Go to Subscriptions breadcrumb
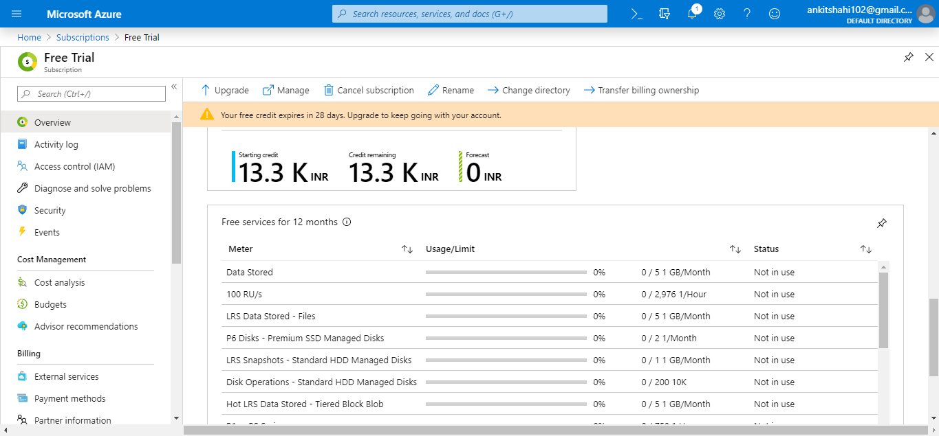Screen dimensions: 939x436 click(x=83, y=37)
